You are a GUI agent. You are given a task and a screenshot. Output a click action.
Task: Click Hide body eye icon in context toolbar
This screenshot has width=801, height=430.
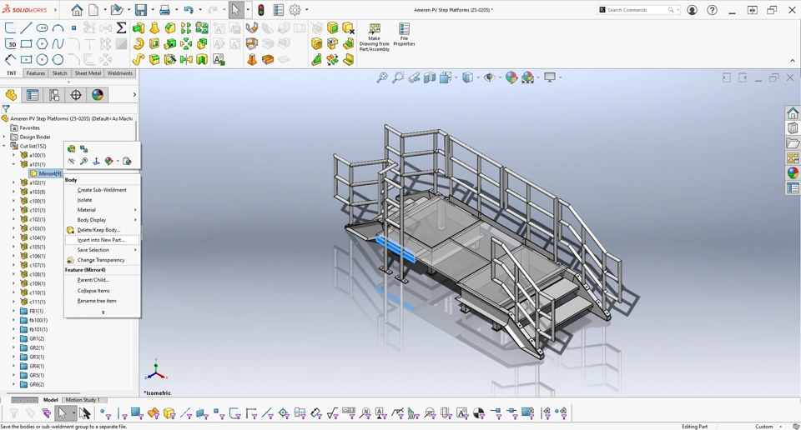(71, 161)
